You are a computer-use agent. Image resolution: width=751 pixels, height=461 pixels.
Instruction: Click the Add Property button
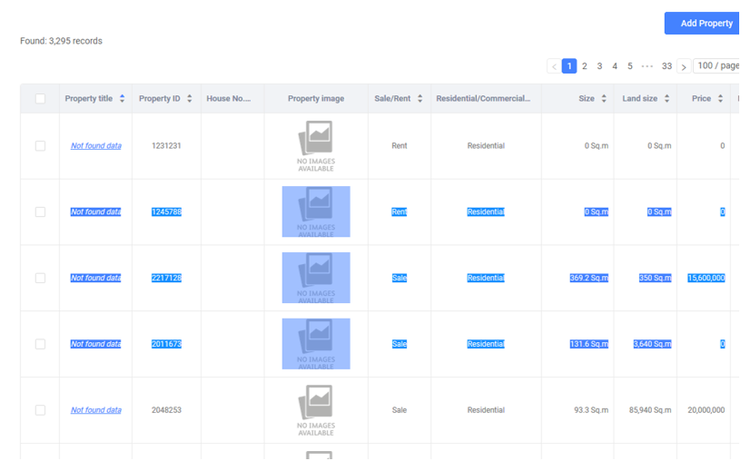pyautogui.click(x=706, y=24)
